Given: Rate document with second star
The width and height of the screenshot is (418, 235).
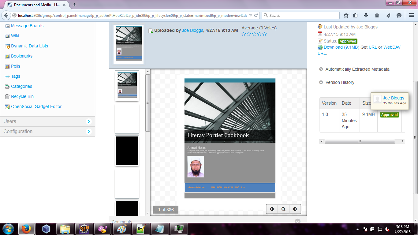Looking at the screenshot, I should click(249, 34).
